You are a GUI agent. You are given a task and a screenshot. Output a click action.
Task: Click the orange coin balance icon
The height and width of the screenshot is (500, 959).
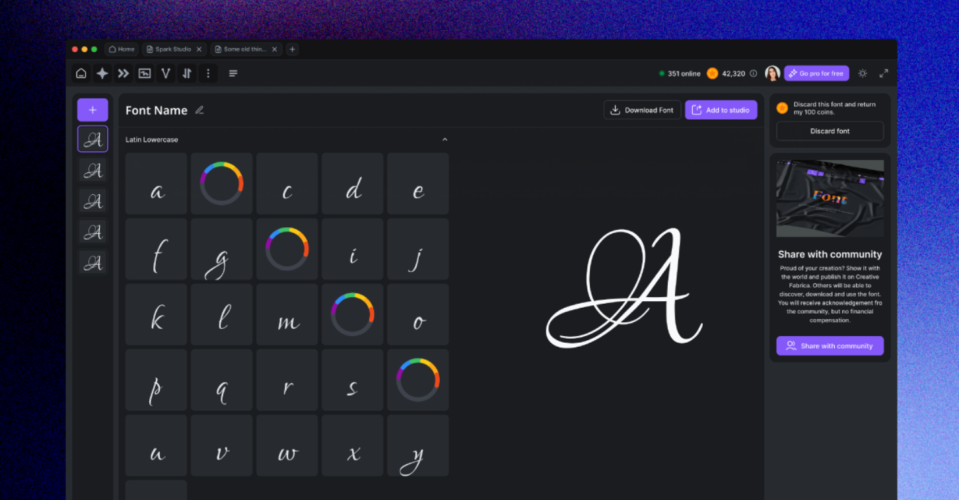[x=712, y=73]
